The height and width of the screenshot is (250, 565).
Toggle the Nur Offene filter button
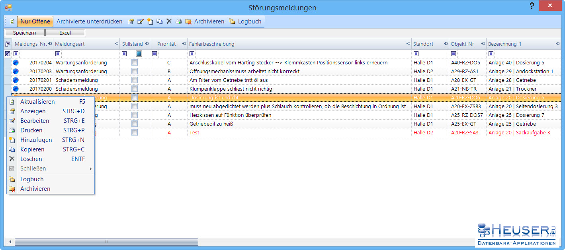point(35,21)
